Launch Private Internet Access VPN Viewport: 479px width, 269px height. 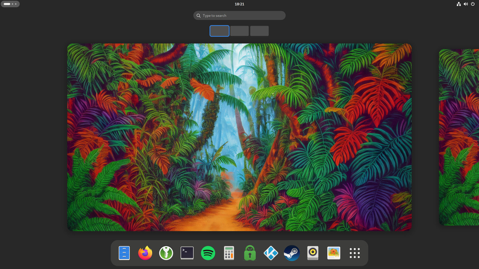click(250, 253)
